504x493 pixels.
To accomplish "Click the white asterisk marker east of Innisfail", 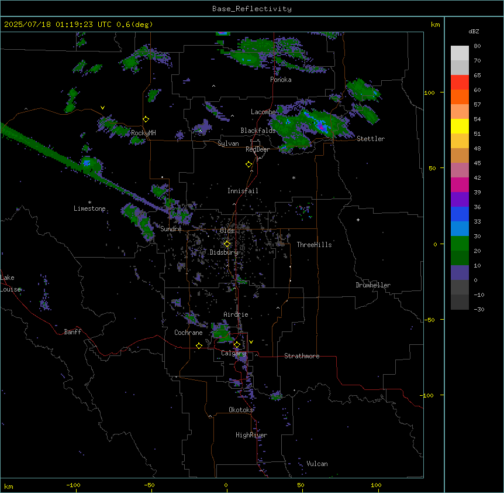I will [x=294, y=177].
